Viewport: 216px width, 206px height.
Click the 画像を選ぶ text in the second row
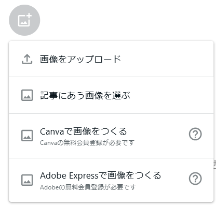pyautogui.click(x=107, y=95)
